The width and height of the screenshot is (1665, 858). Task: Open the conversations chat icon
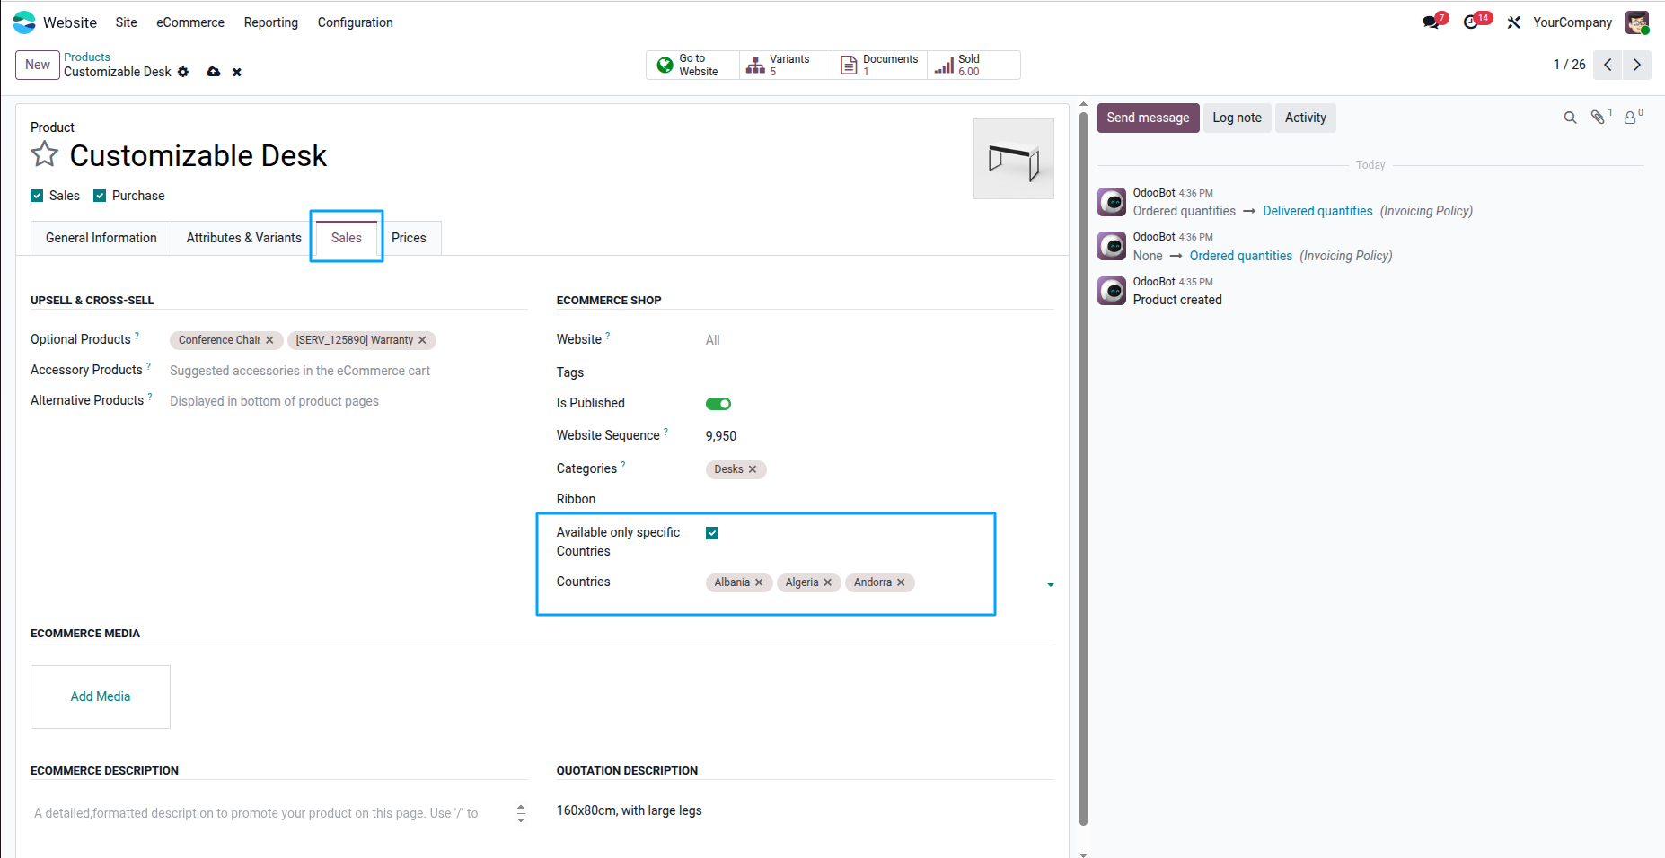click(x=1431, y=22)
